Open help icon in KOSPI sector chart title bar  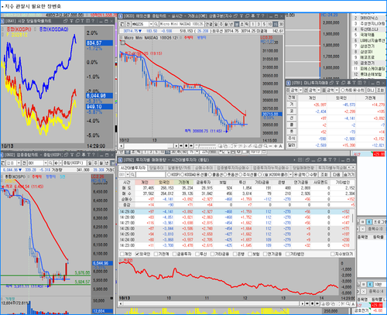(94, 155)
